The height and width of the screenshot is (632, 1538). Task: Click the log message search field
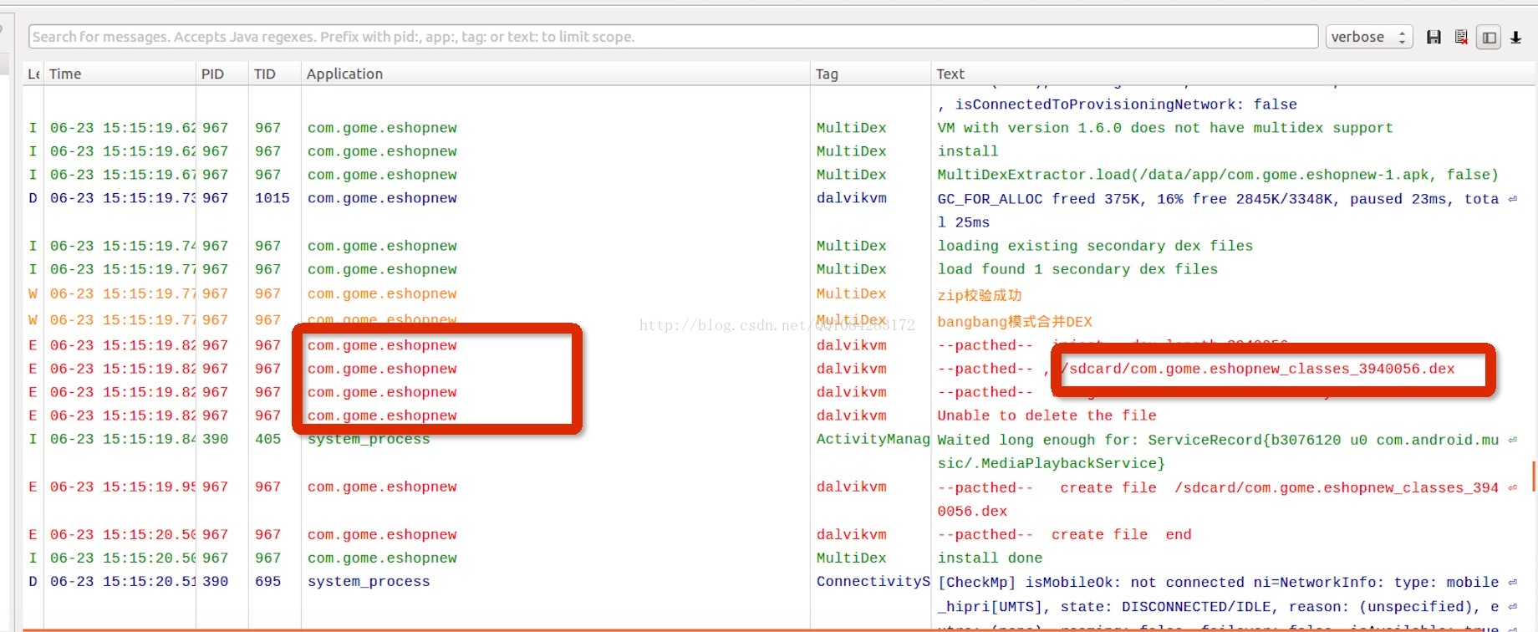pyautogui.click(x=673, y=37)
